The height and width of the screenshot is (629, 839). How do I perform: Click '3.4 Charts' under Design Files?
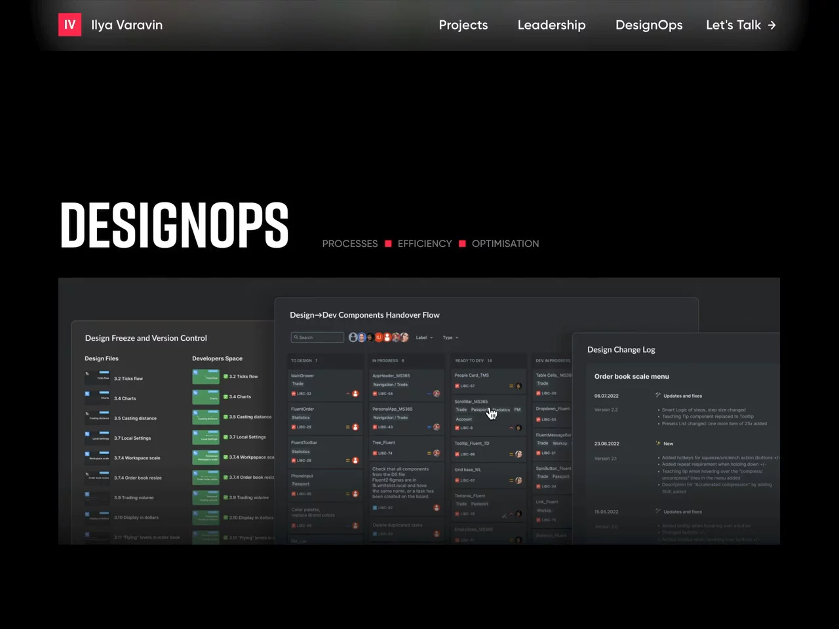pyautogui.click(x=125, y=398)
